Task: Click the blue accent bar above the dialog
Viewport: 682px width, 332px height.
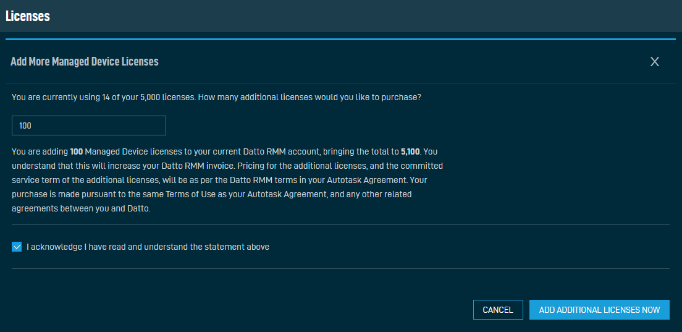Action: 340,39
